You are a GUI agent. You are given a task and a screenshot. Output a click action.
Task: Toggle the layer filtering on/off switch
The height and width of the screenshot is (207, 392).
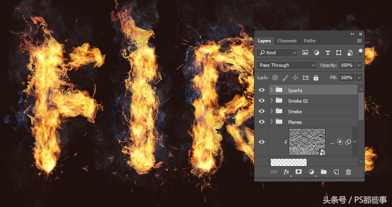click(x=360, y=52)
